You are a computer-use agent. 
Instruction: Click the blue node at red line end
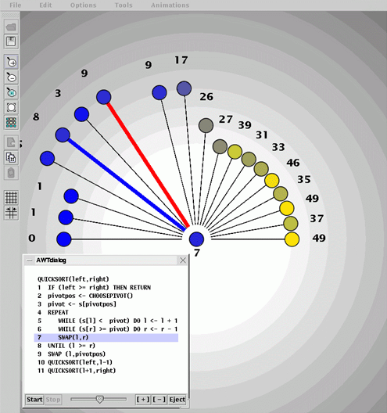(x=104, y=97)
